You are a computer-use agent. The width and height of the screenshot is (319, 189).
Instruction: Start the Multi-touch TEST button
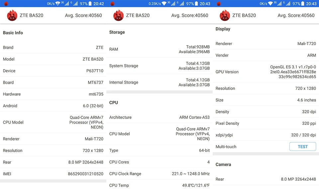(303, 146)
